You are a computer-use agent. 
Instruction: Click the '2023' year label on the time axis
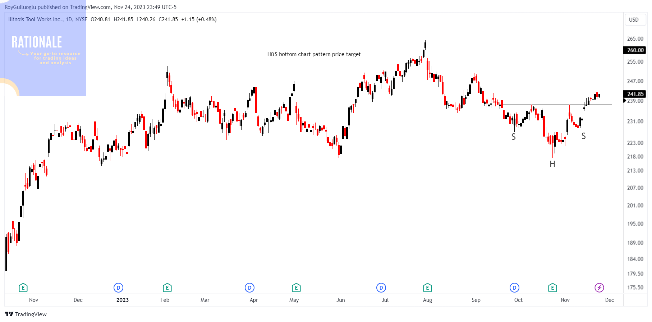pyautogui.click(x=123, y=300)
